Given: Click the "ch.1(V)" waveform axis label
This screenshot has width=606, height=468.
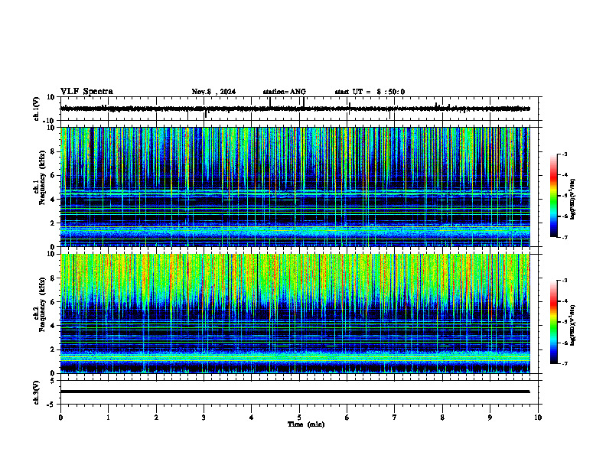Looking at the screenshot, I should coord(36,109).
